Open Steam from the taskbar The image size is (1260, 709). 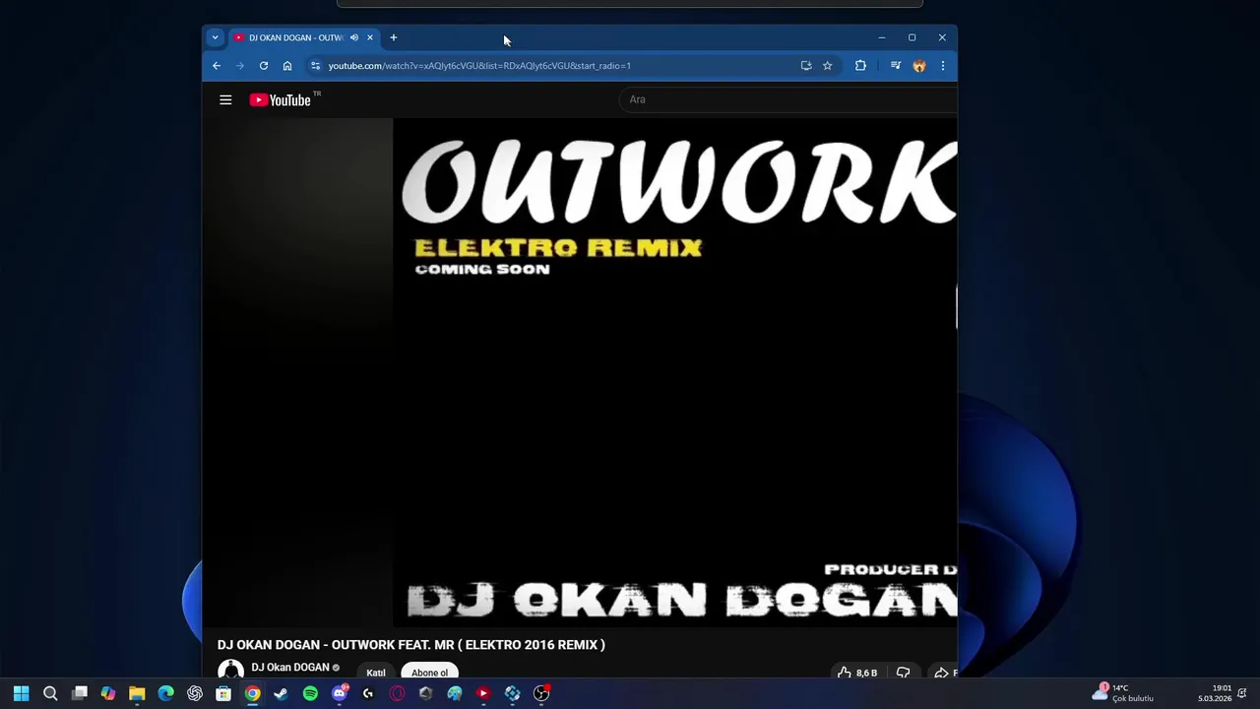coord(282,693)
